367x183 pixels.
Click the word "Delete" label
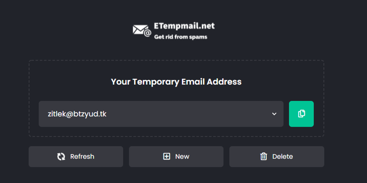(x=282, y=157)
